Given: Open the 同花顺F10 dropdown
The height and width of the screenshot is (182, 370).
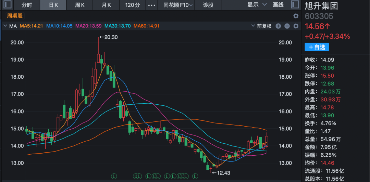Looking at the screenshot, I should click(x=178, y=5).
